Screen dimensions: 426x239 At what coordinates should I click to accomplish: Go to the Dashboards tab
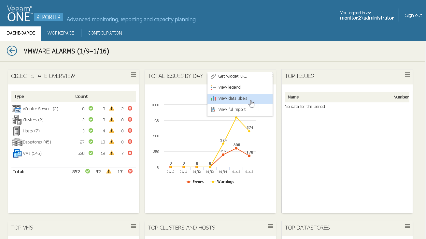21,33
